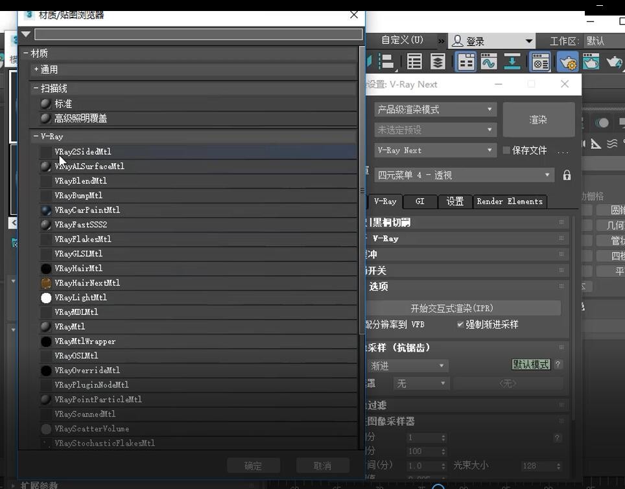625x489 pixels.
Task: Click the Render Setup teapot-gear icon
Action: (567, 62)
